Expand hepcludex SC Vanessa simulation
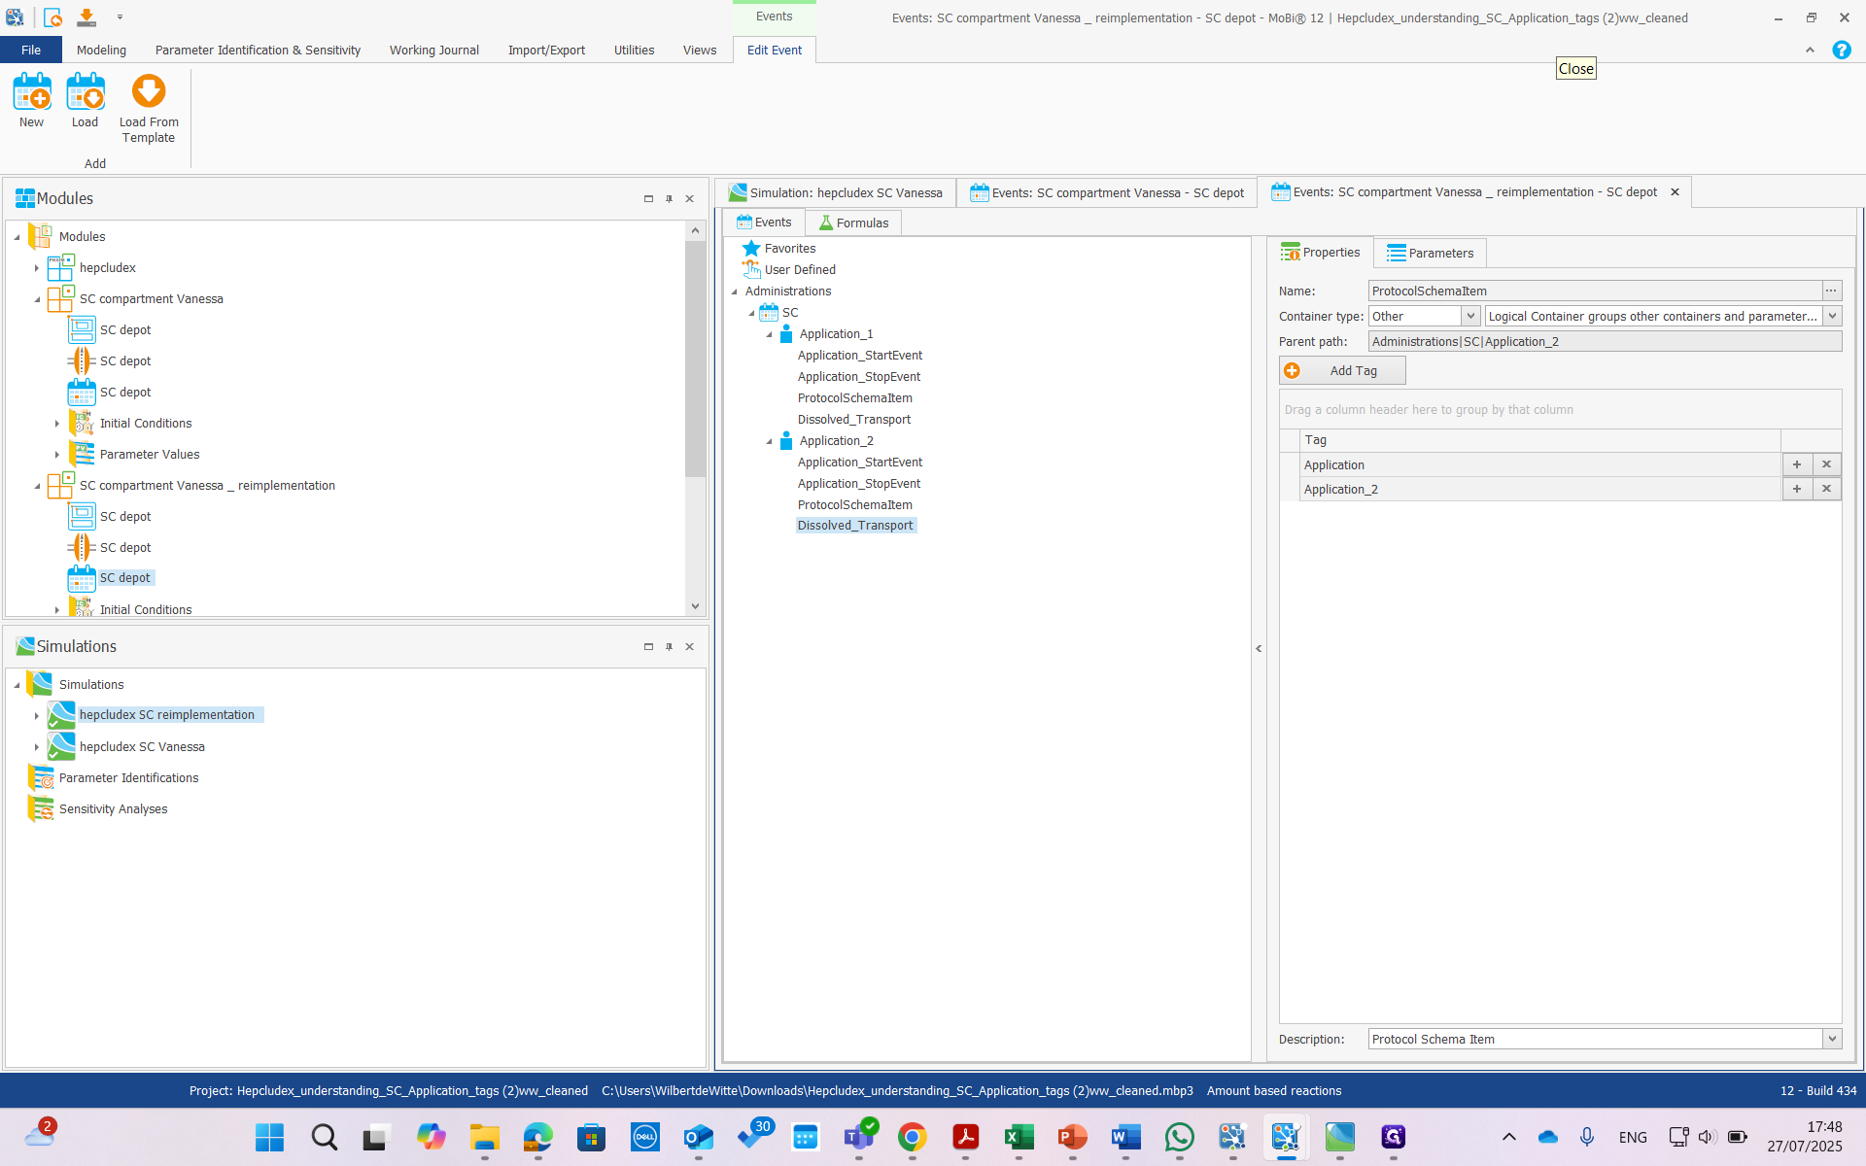Screen dimensions: 1866x1166 37,747
